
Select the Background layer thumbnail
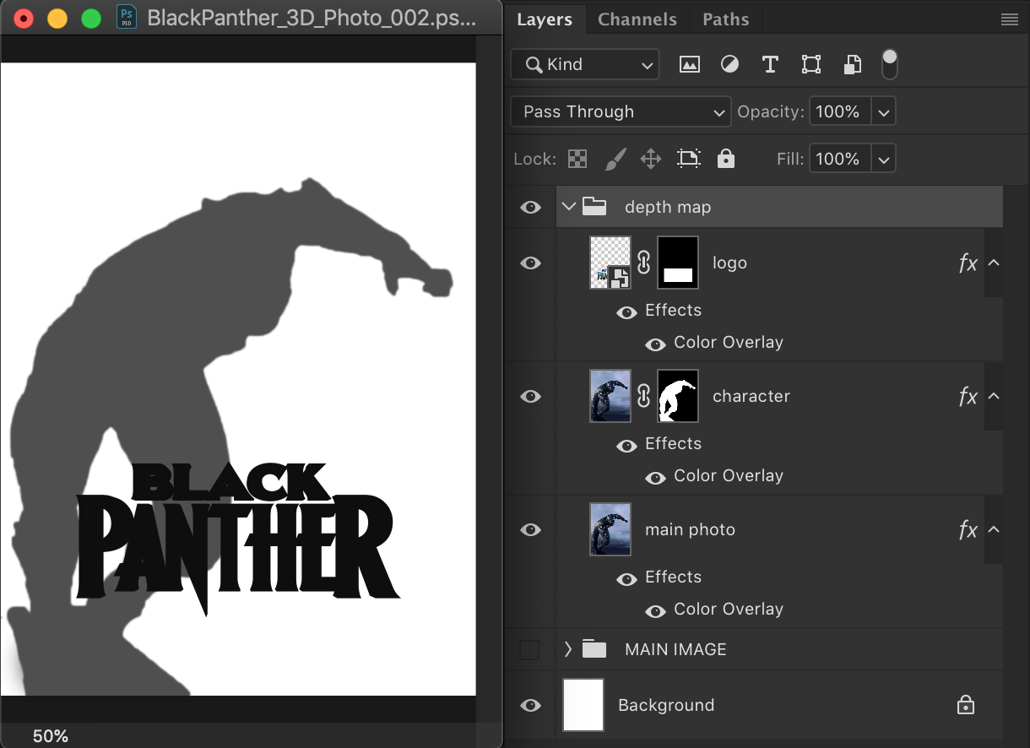583,705
